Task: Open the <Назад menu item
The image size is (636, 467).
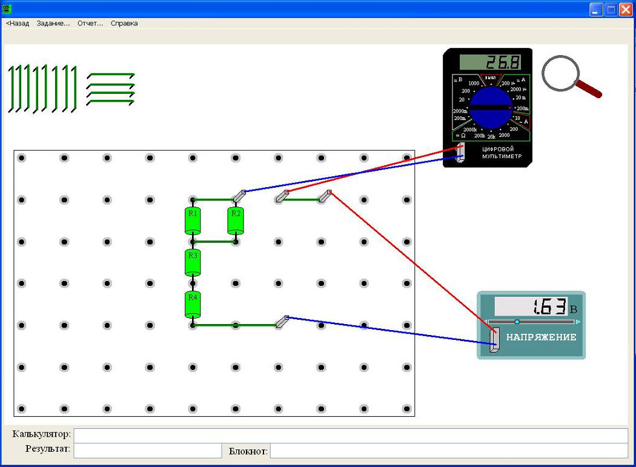Action: coord(18,24)
